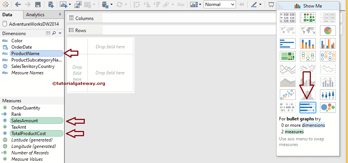Click the run update refresh icon
Screen dimensions: 348x163
pyautogui.click(x=120, y=5)
